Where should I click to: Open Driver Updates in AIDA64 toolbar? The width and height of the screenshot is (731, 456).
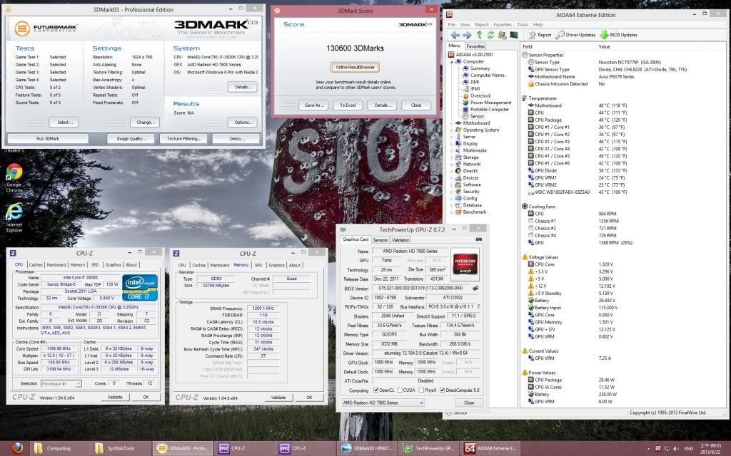click(x=576, y=35)
